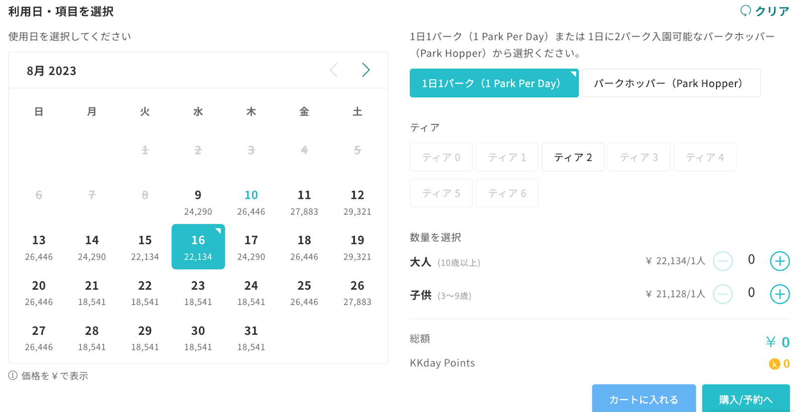Select August 16 on the calendar
Image resolution: width=795 pixels, height=412 pixels.
(x=198, y=247)
